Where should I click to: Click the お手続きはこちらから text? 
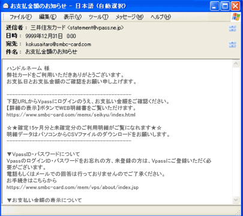[x=32, y=181]
